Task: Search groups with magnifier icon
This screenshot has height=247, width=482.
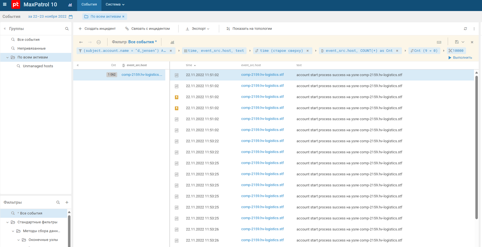Action: (x=67, y=29)
